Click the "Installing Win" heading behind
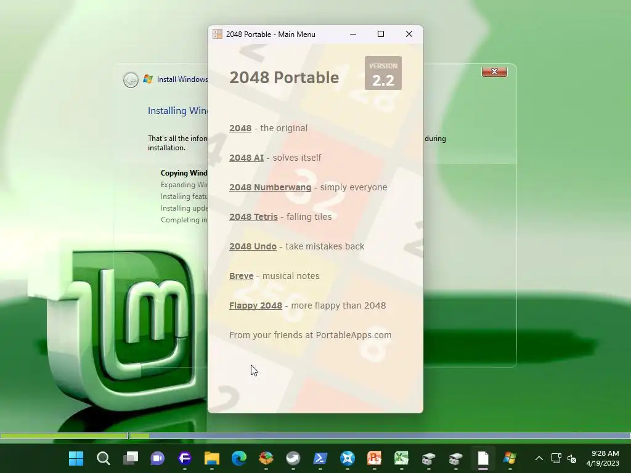Image resolution: width=631 pixels, height=473 pixels. pos(177,111)
